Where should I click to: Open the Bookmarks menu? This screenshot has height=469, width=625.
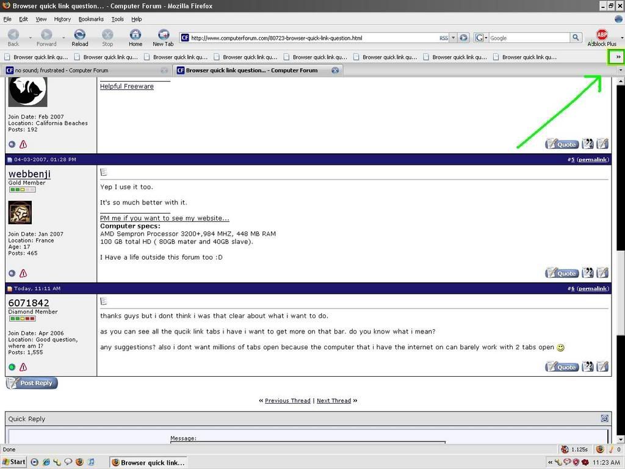(x=91, y=19)
